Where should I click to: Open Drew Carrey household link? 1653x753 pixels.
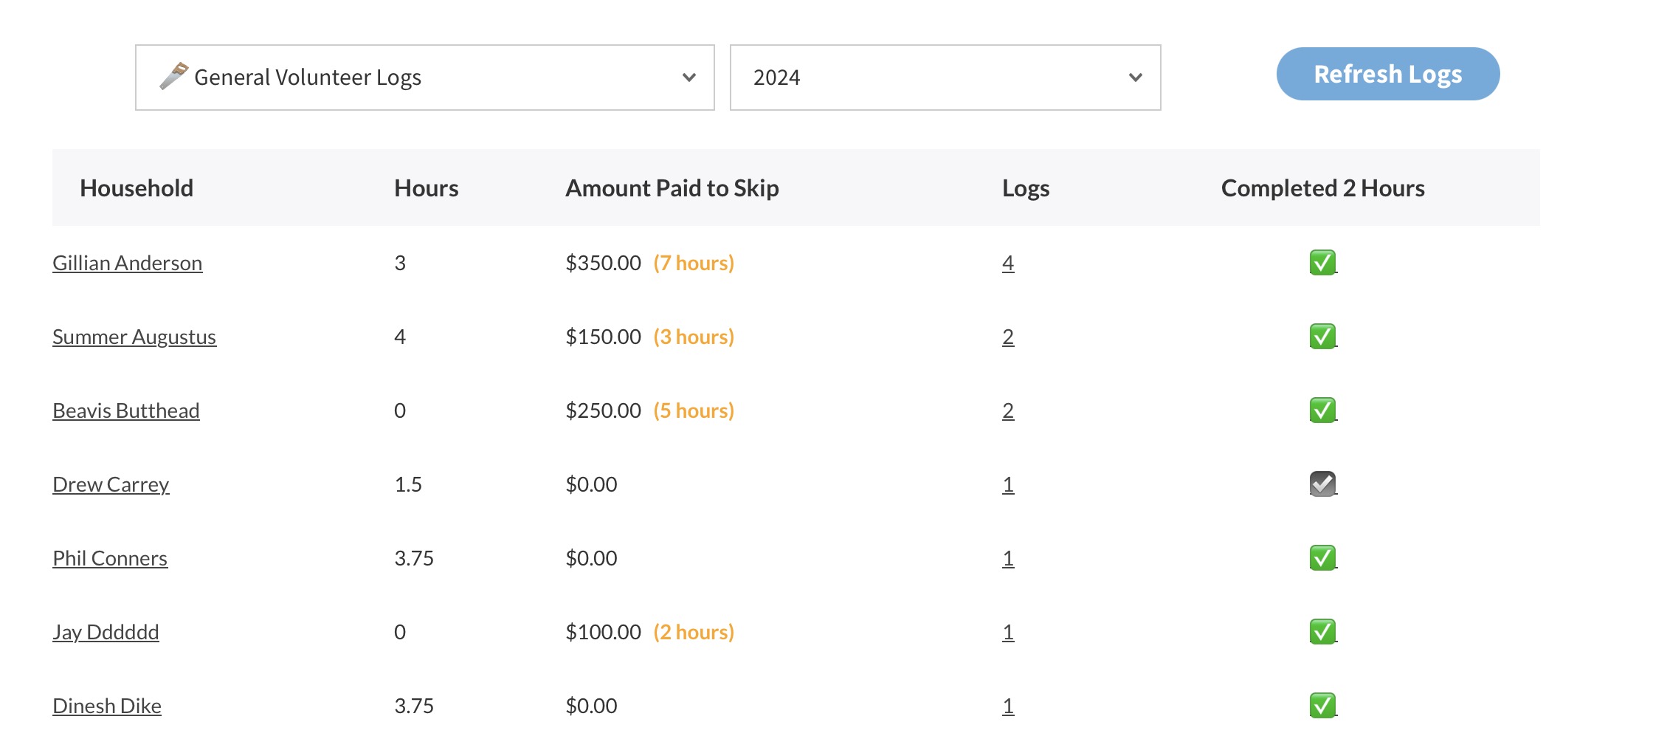[x=111, y=485]
